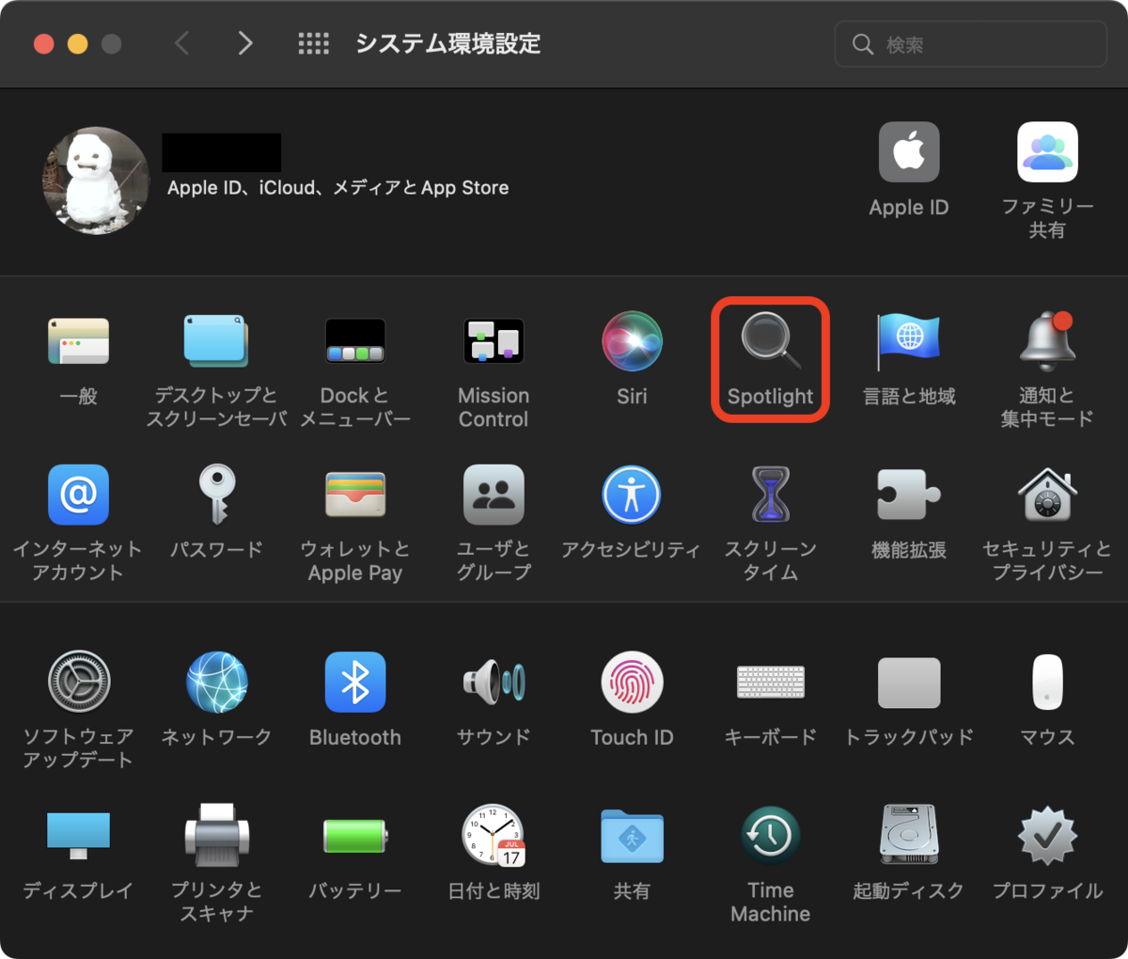Show all preferences via grid button

(313, 43)
